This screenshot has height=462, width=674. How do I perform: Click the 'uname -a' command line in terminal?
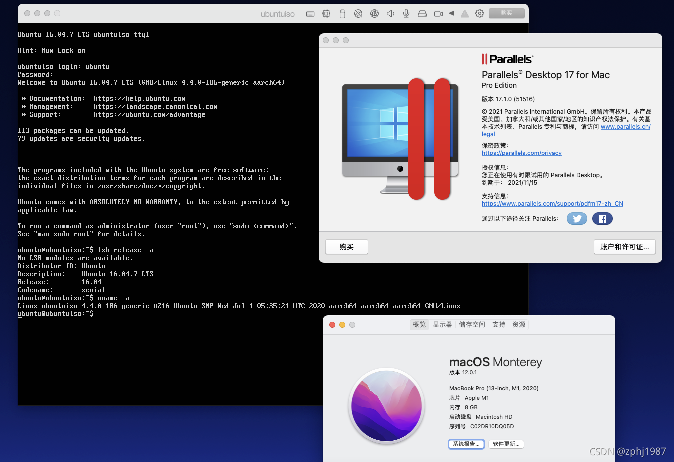pyautogui.click(x=74, y=298)
